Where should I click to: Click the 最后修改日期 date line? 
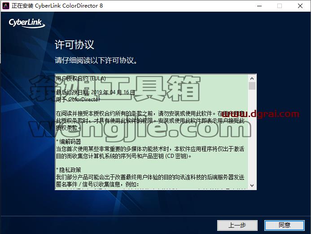[x=96, y=92]
